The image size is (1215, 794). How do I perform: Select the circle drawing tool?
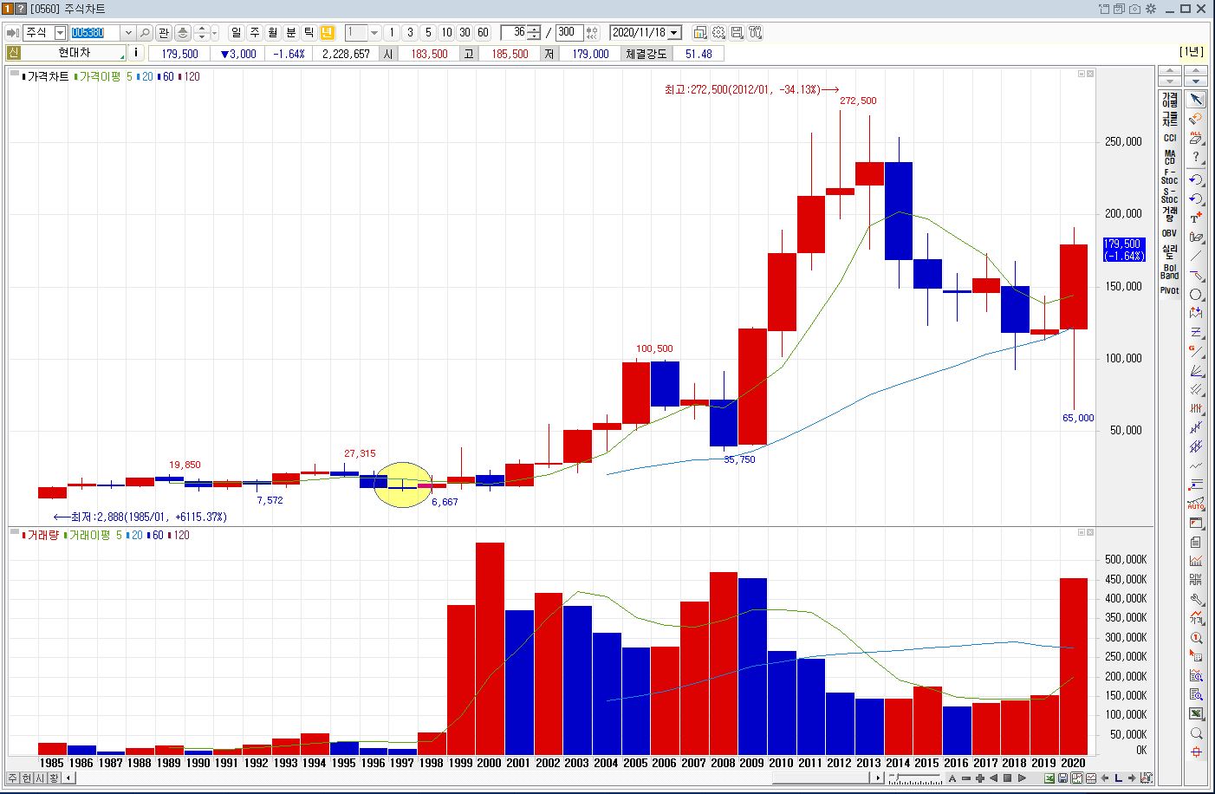pos(1196,296)
